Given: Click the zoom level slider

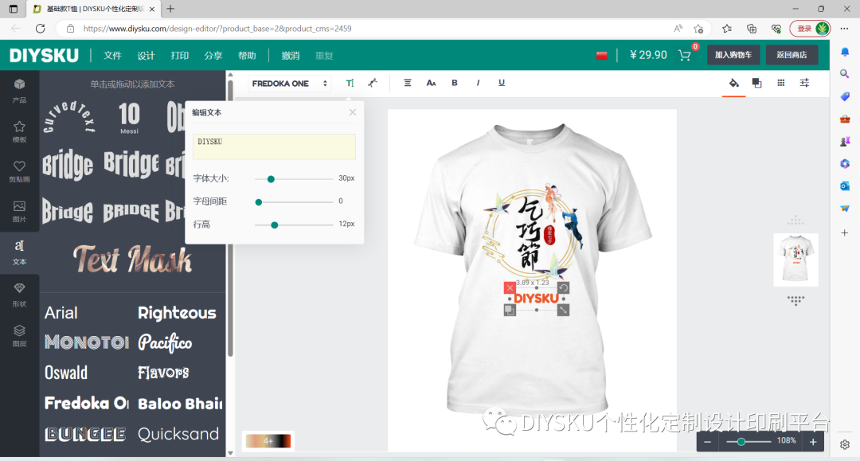Looking at the screenshot, I should pyautogui.click(x=749, y=441).
